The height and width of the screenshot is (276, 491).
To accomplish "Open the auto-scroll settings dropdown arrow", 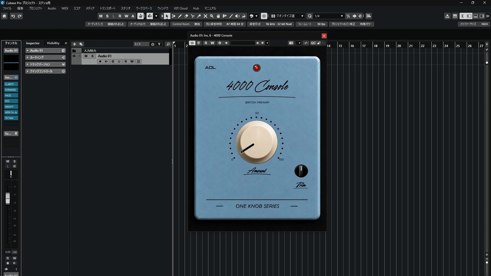I will point(156,16).
